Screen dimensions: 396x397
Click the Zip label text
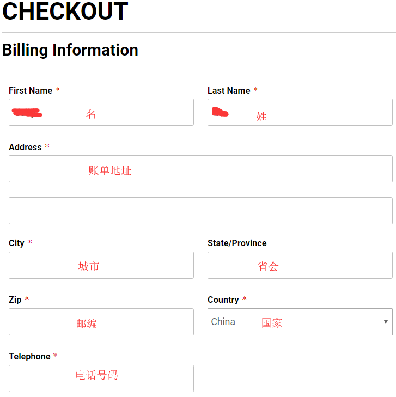(15, 300)
